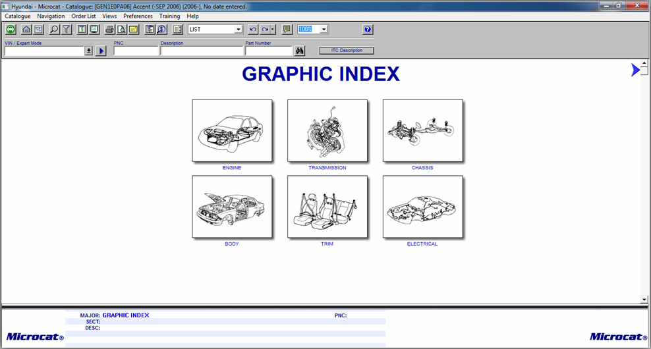651x349 pixels.
Task: Open help with the question mark icon
Action: [368, 30]
